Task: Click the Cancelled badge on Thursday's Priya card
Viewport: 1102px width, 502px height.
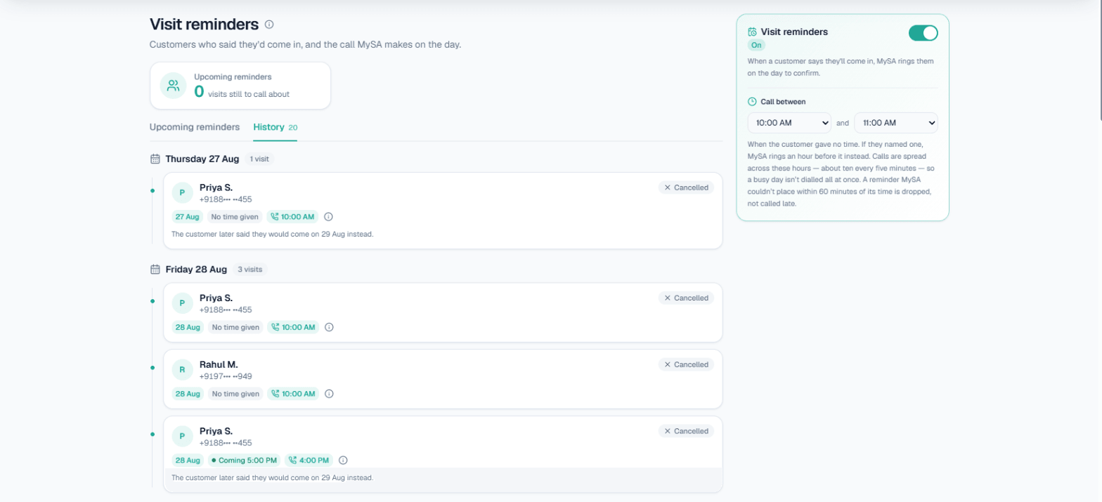Action: 686,187
